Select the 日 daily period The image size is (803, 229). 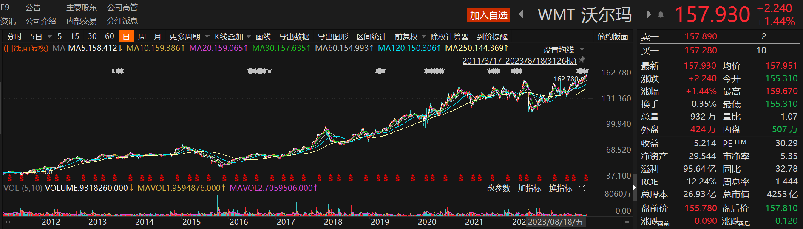click(x=126, y=36)
